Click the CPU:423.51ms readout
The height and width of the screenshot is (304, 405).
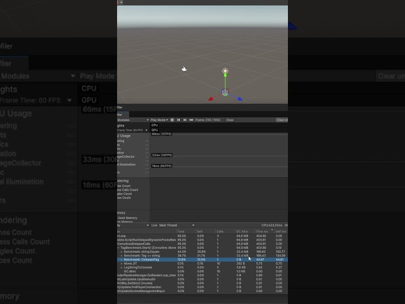[271, 225]
